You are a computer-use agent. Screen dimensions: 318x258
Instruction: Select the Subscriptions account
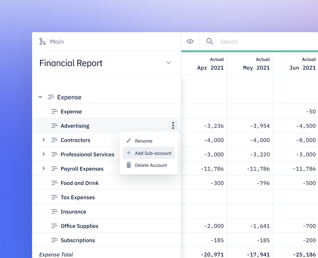pyautogui.click(x=78, y=240)
